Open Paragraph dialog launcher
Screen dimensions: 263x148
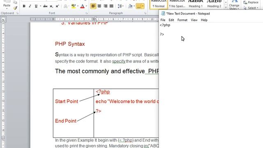click(145, 13)
